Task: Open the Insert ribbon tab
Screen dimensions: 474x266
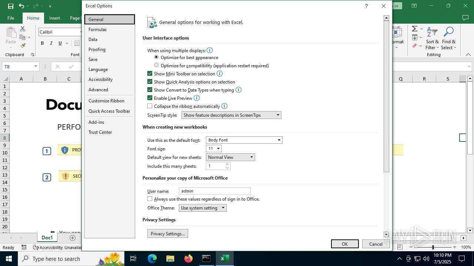Action: pyautogui.click(x=54, y=18)
